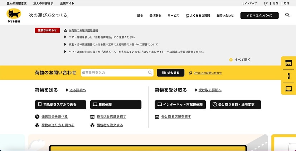Open 受け取る店舗を探す link
The height and width of the screenshot is (151, 296).
pyautogui.click(x=176, y=116)
